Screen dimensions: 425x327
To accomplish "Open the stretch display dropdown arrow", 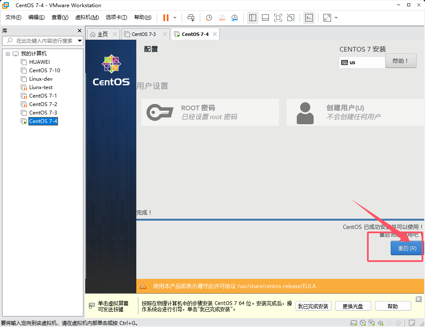I will (336, 18).
